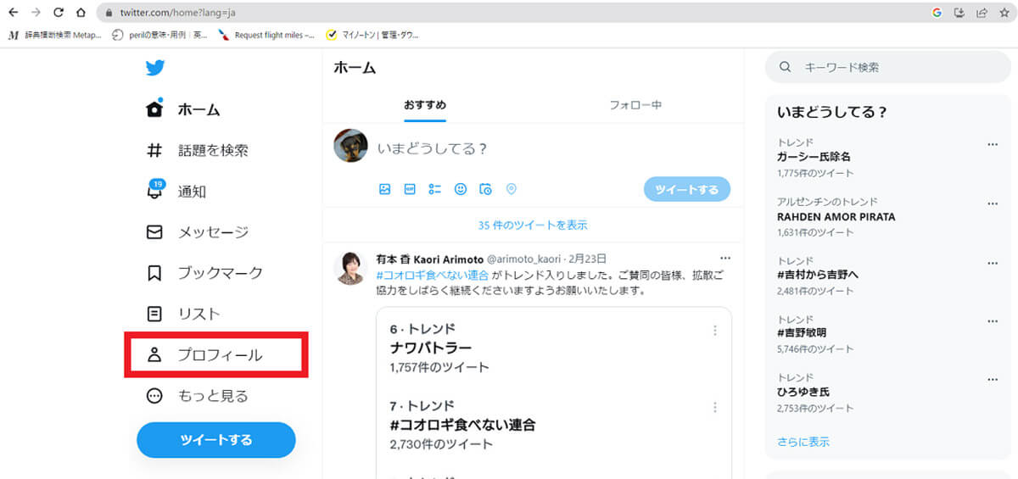Open 話題を検索 explore page
Image resolution: width=1018 pixels, height=479 pixels.
point(197,150)
